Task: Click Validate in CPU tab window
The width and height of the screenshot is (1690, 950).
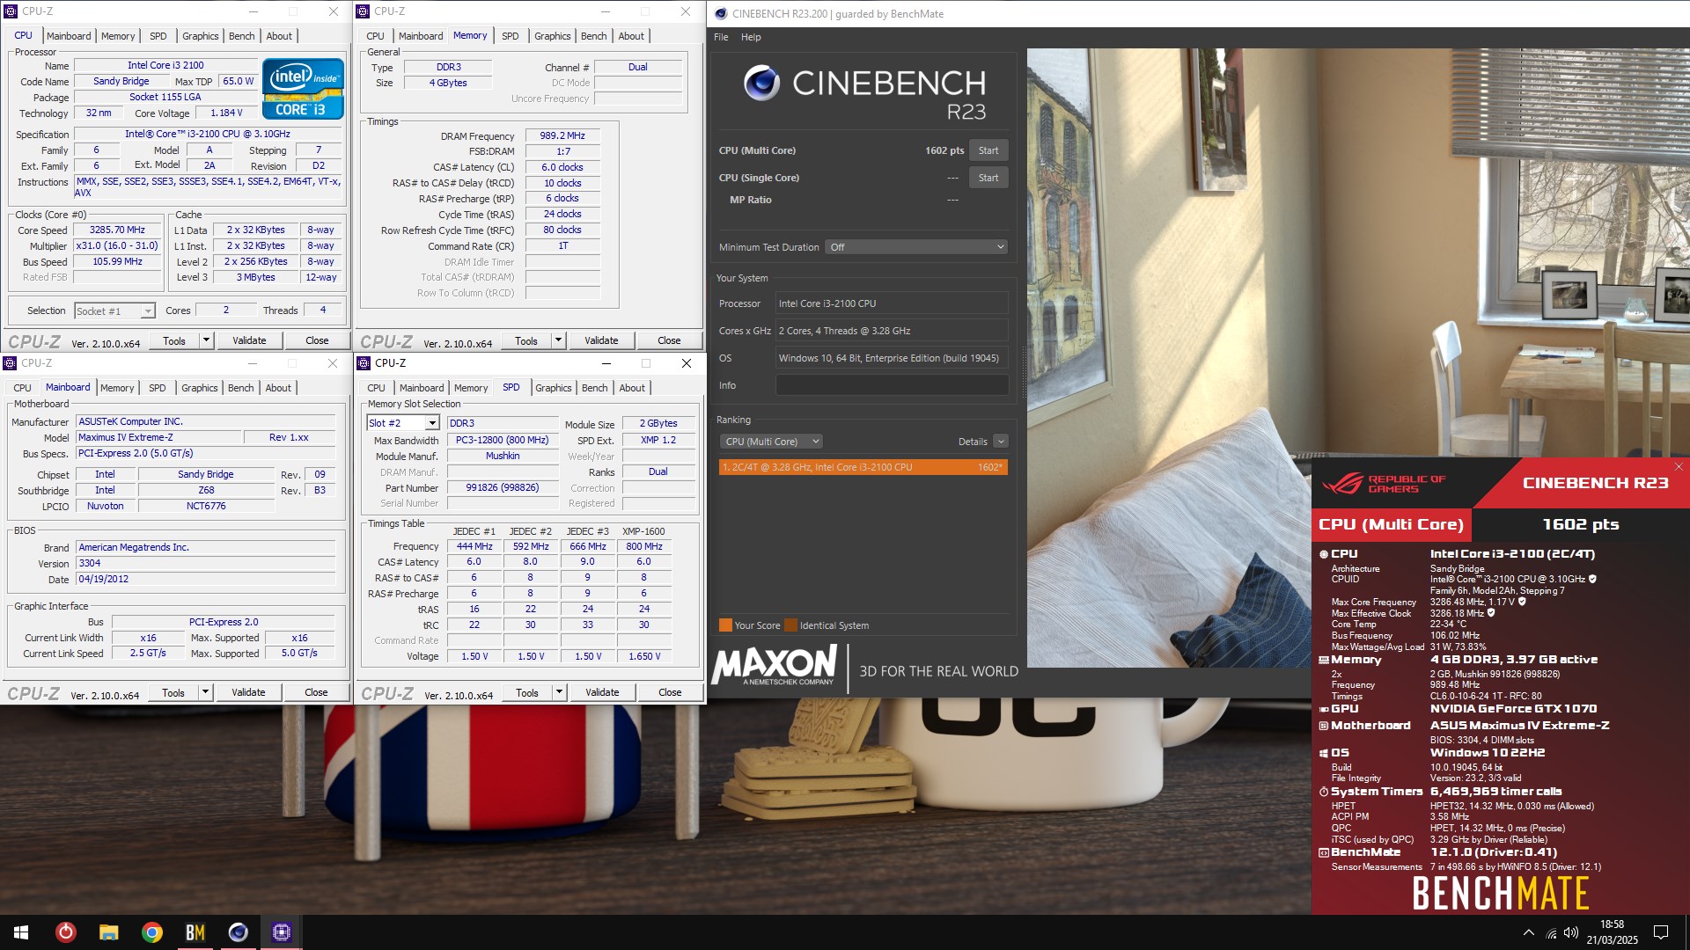Action: 249,340
